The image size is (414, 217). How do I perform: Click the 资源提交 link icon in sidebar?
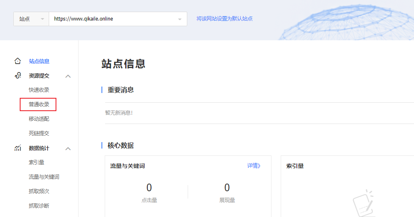[18, 76]
